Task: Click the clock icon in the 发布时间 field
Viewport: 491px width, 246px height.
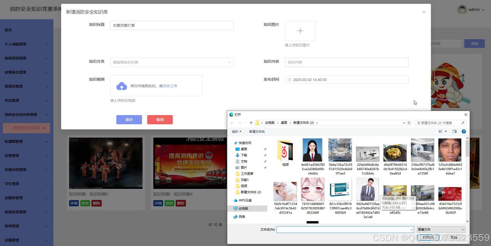Action: (x=290, y=80)
